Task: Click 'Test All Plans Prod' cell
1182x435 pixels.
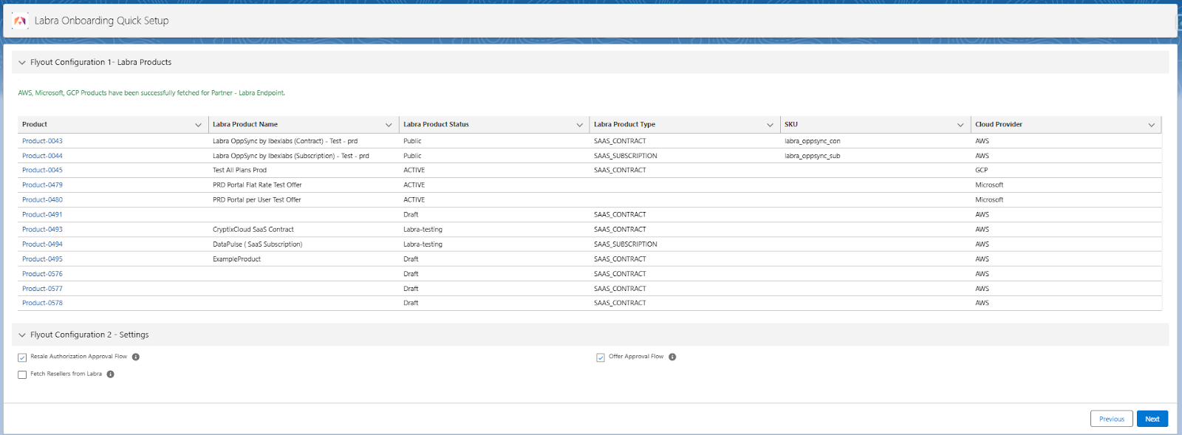Action: pyautogui.click(x=239, y=170)
